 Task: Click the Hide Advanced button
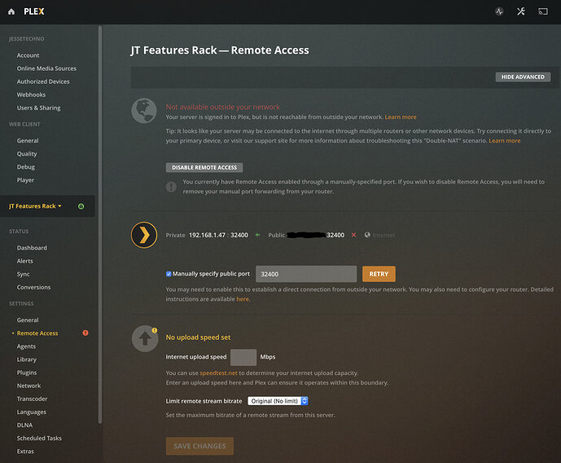(523, 77)
